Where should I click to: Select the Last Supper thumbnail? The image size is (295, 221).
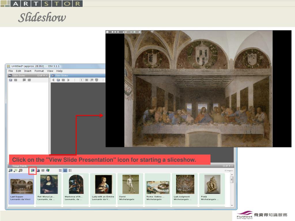[21, 189]
